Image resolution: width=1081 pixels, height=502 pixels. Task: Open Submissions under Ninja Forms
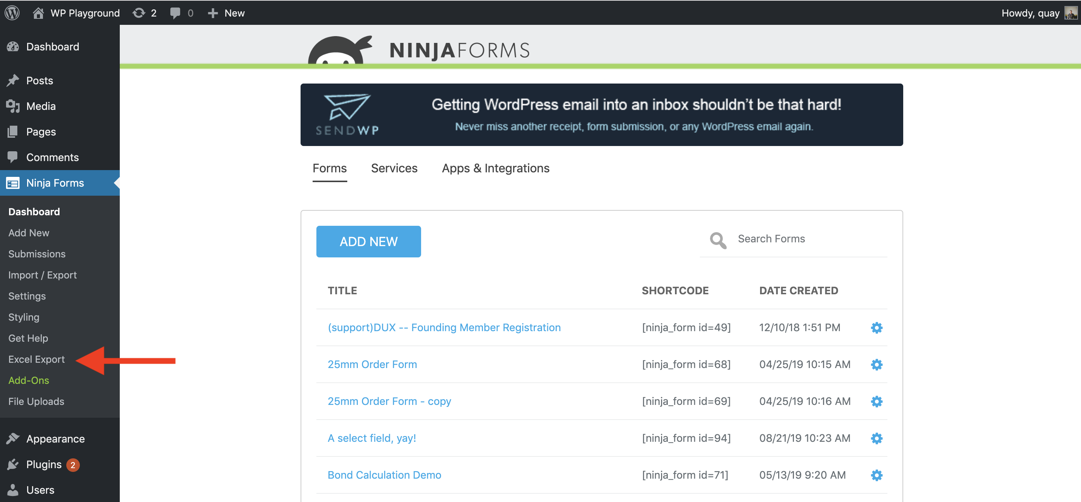point(37,254)
